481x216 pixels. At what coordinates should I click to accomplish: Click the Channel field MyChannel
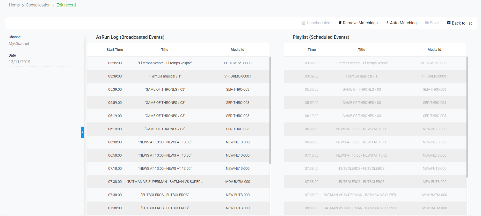[x=41, y=44]
